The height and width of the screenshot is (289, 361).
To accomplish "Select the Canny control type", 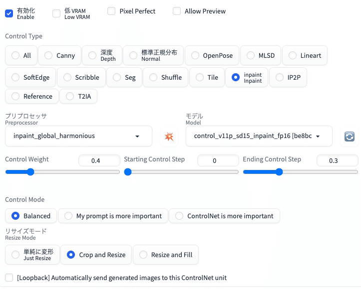I will point(59,55).
